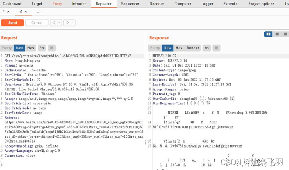Select the Repeater tab
This screenshot has height=170, width=289.
(104, 4)
